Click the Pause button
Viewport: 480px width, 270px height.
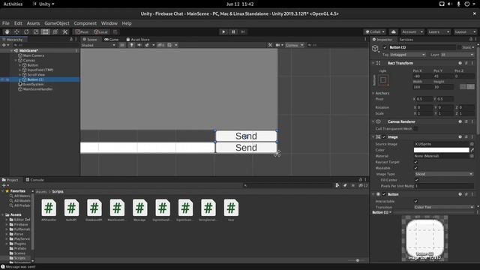pos(233,31)
